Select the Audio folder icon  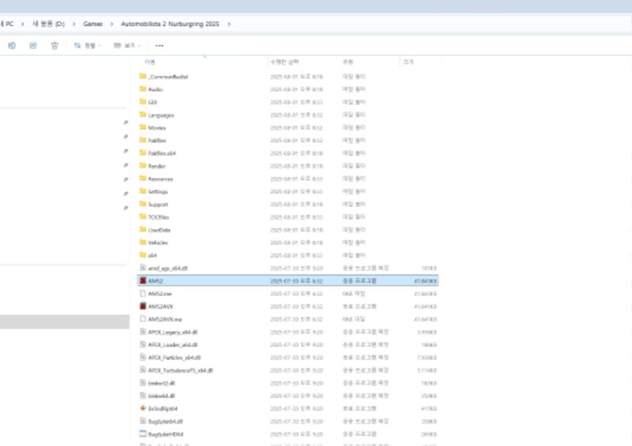143,89
